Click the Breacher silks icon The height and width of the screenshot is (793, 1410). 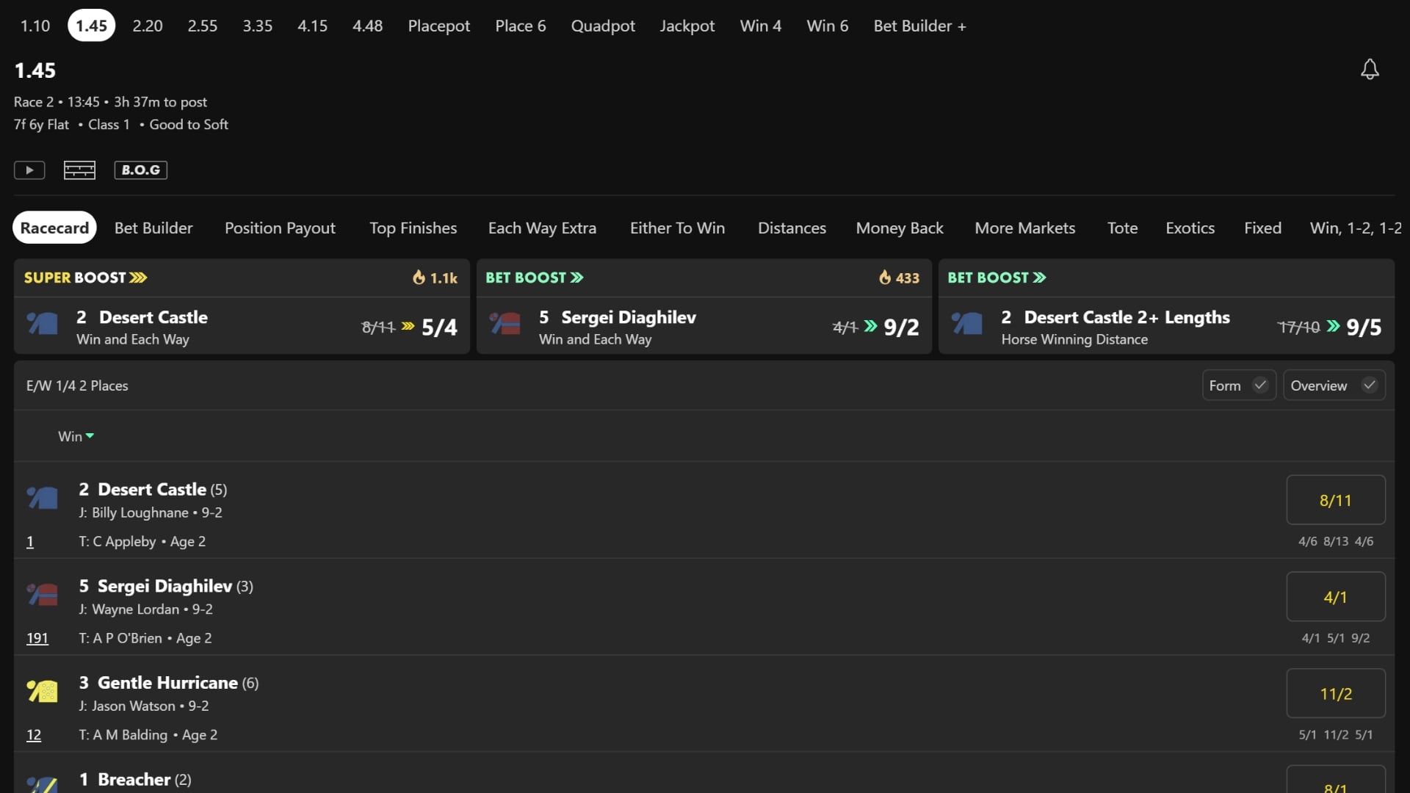coord(43,784)
